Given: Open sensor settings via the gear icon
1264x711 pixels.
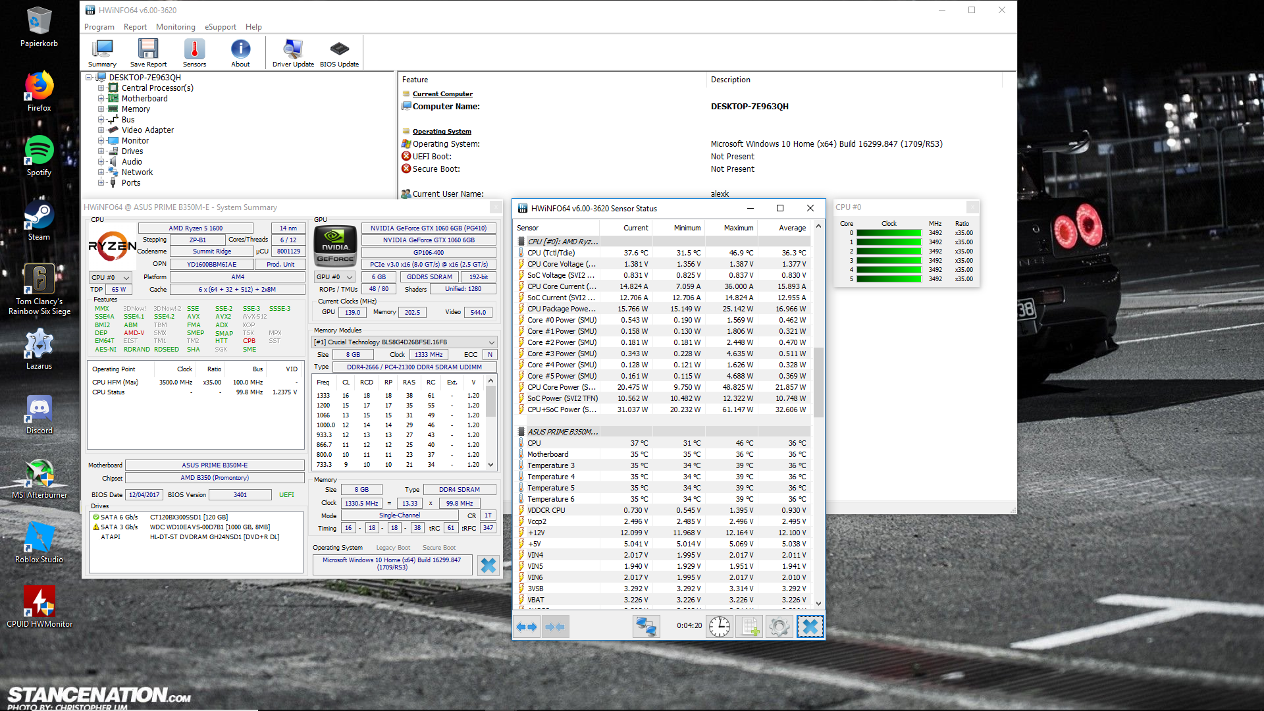Looking at the screenshot, I should click(779, 626).
